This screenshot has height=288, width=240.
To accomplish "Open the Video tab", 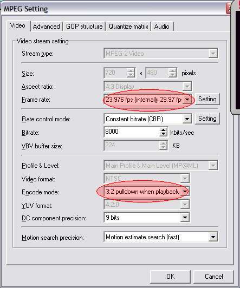I will (18, 25).
